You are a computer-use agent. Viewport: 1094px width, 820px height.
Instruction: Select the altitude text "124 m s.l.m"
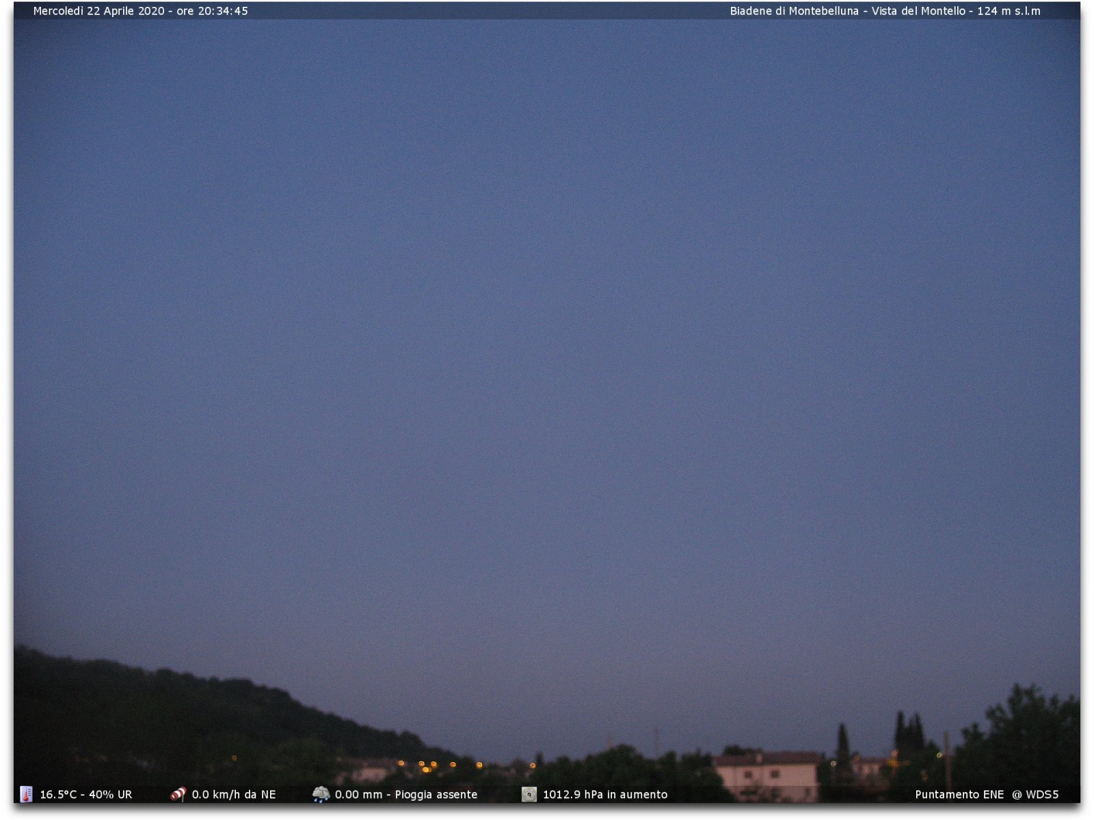pos(1009,11)
